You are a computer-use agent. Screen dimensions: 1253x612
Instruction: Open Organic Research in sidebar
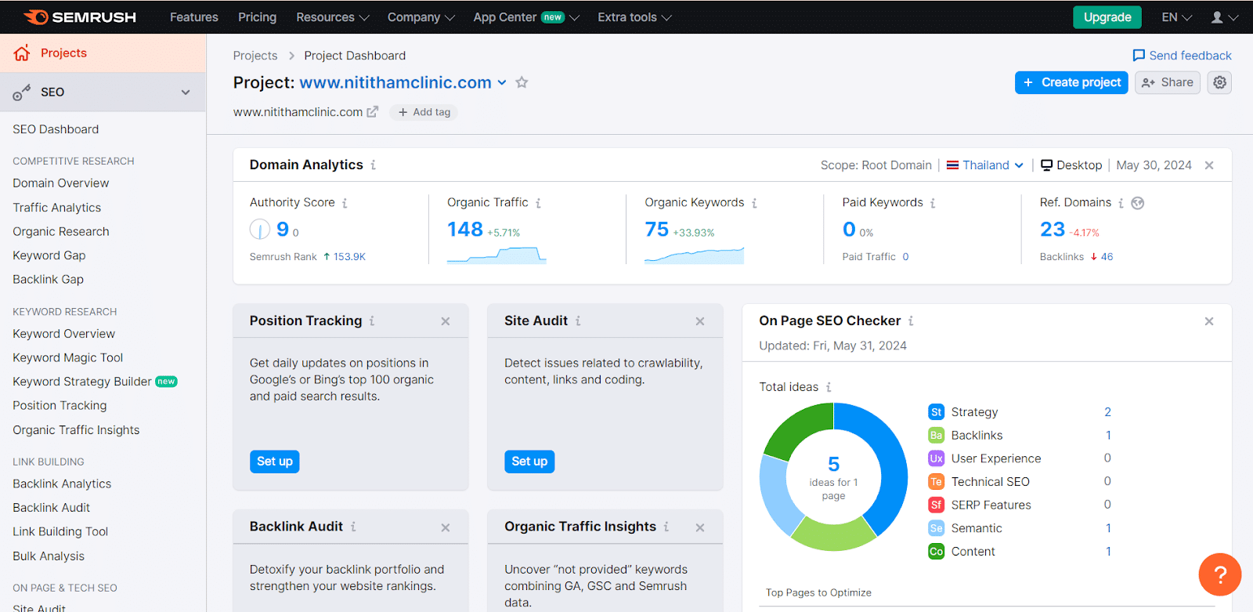61,232
